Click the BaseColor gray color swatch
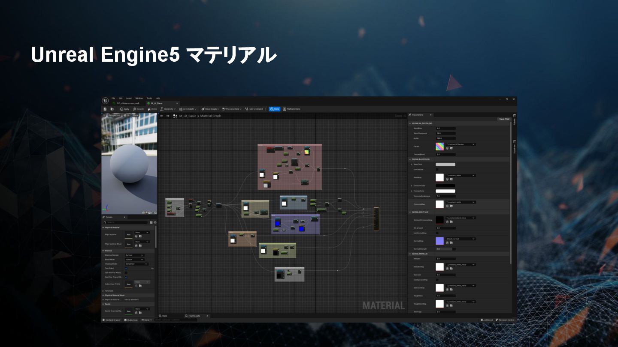This screenshot has width=618, height=347. coord(445,165)
